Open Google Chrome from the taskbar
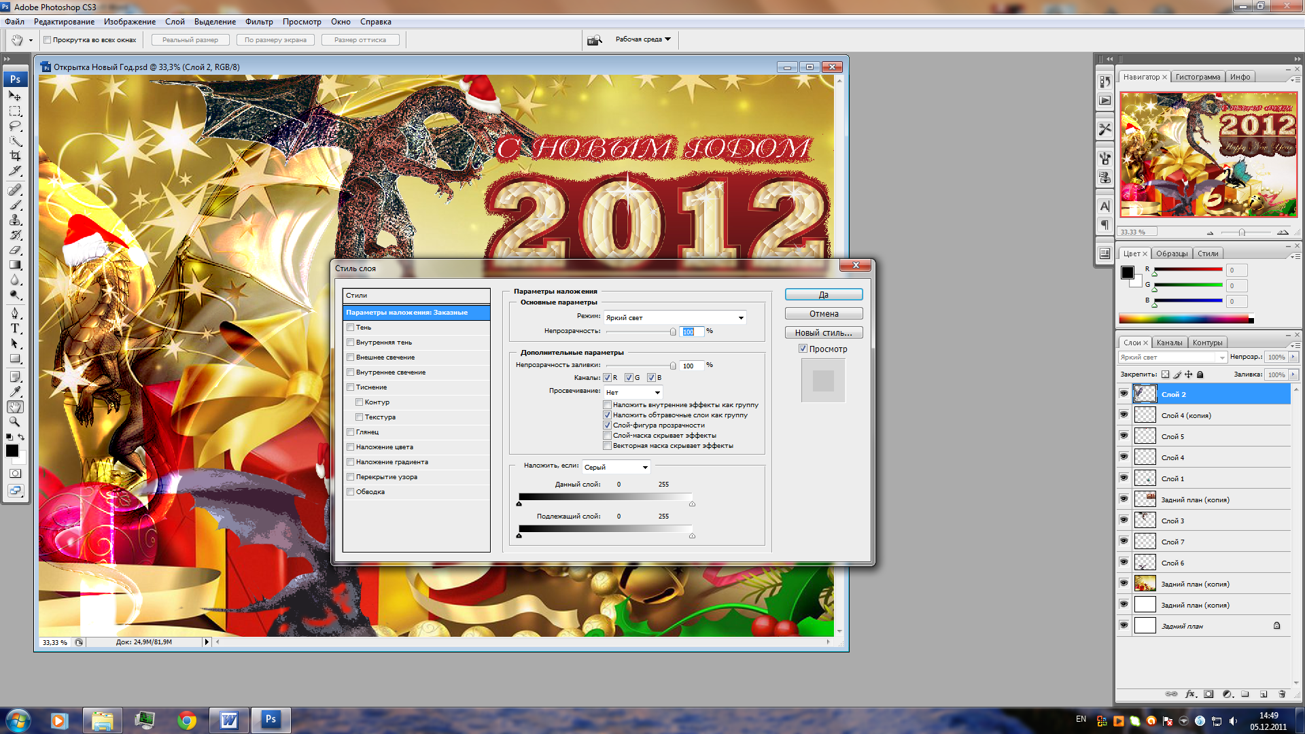 (187, 720)
